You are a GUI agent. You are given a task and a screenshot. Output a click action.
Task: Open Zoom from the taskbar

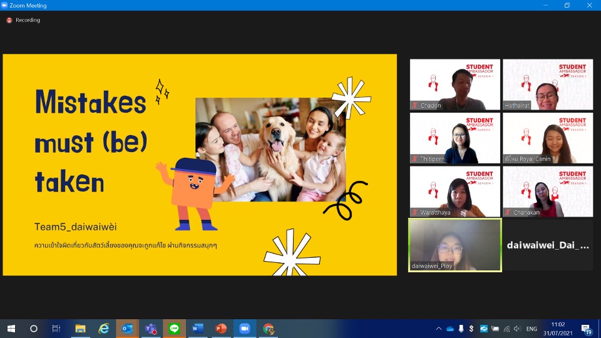244,329
